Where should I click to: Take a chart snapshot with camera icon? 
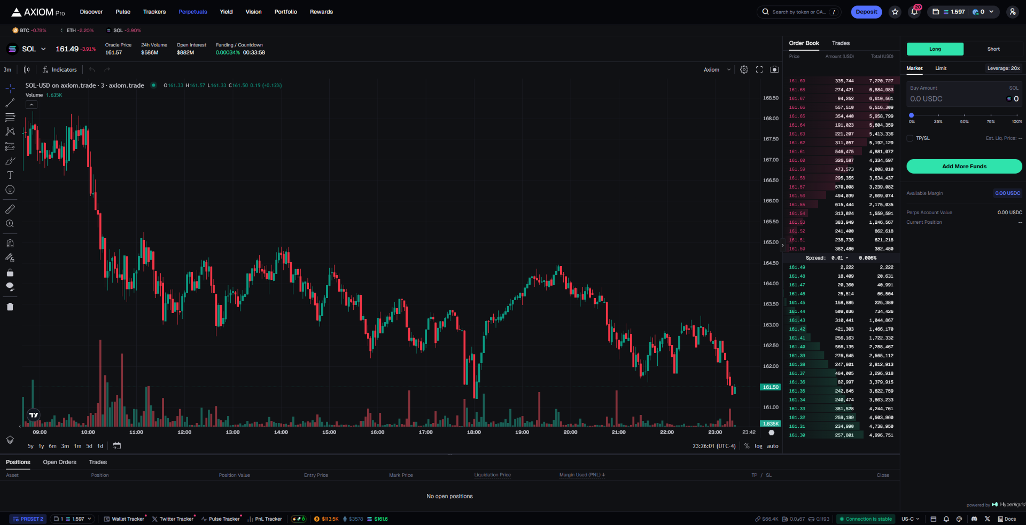pos(774,69)
